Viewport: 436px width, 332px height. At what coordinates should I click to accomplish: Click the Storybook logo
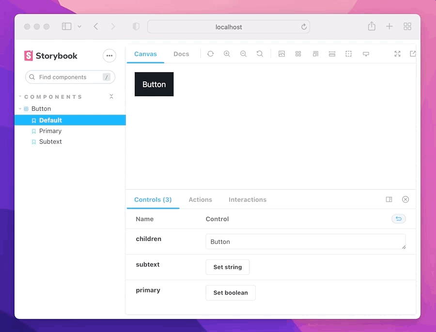[x=50, y=56]
